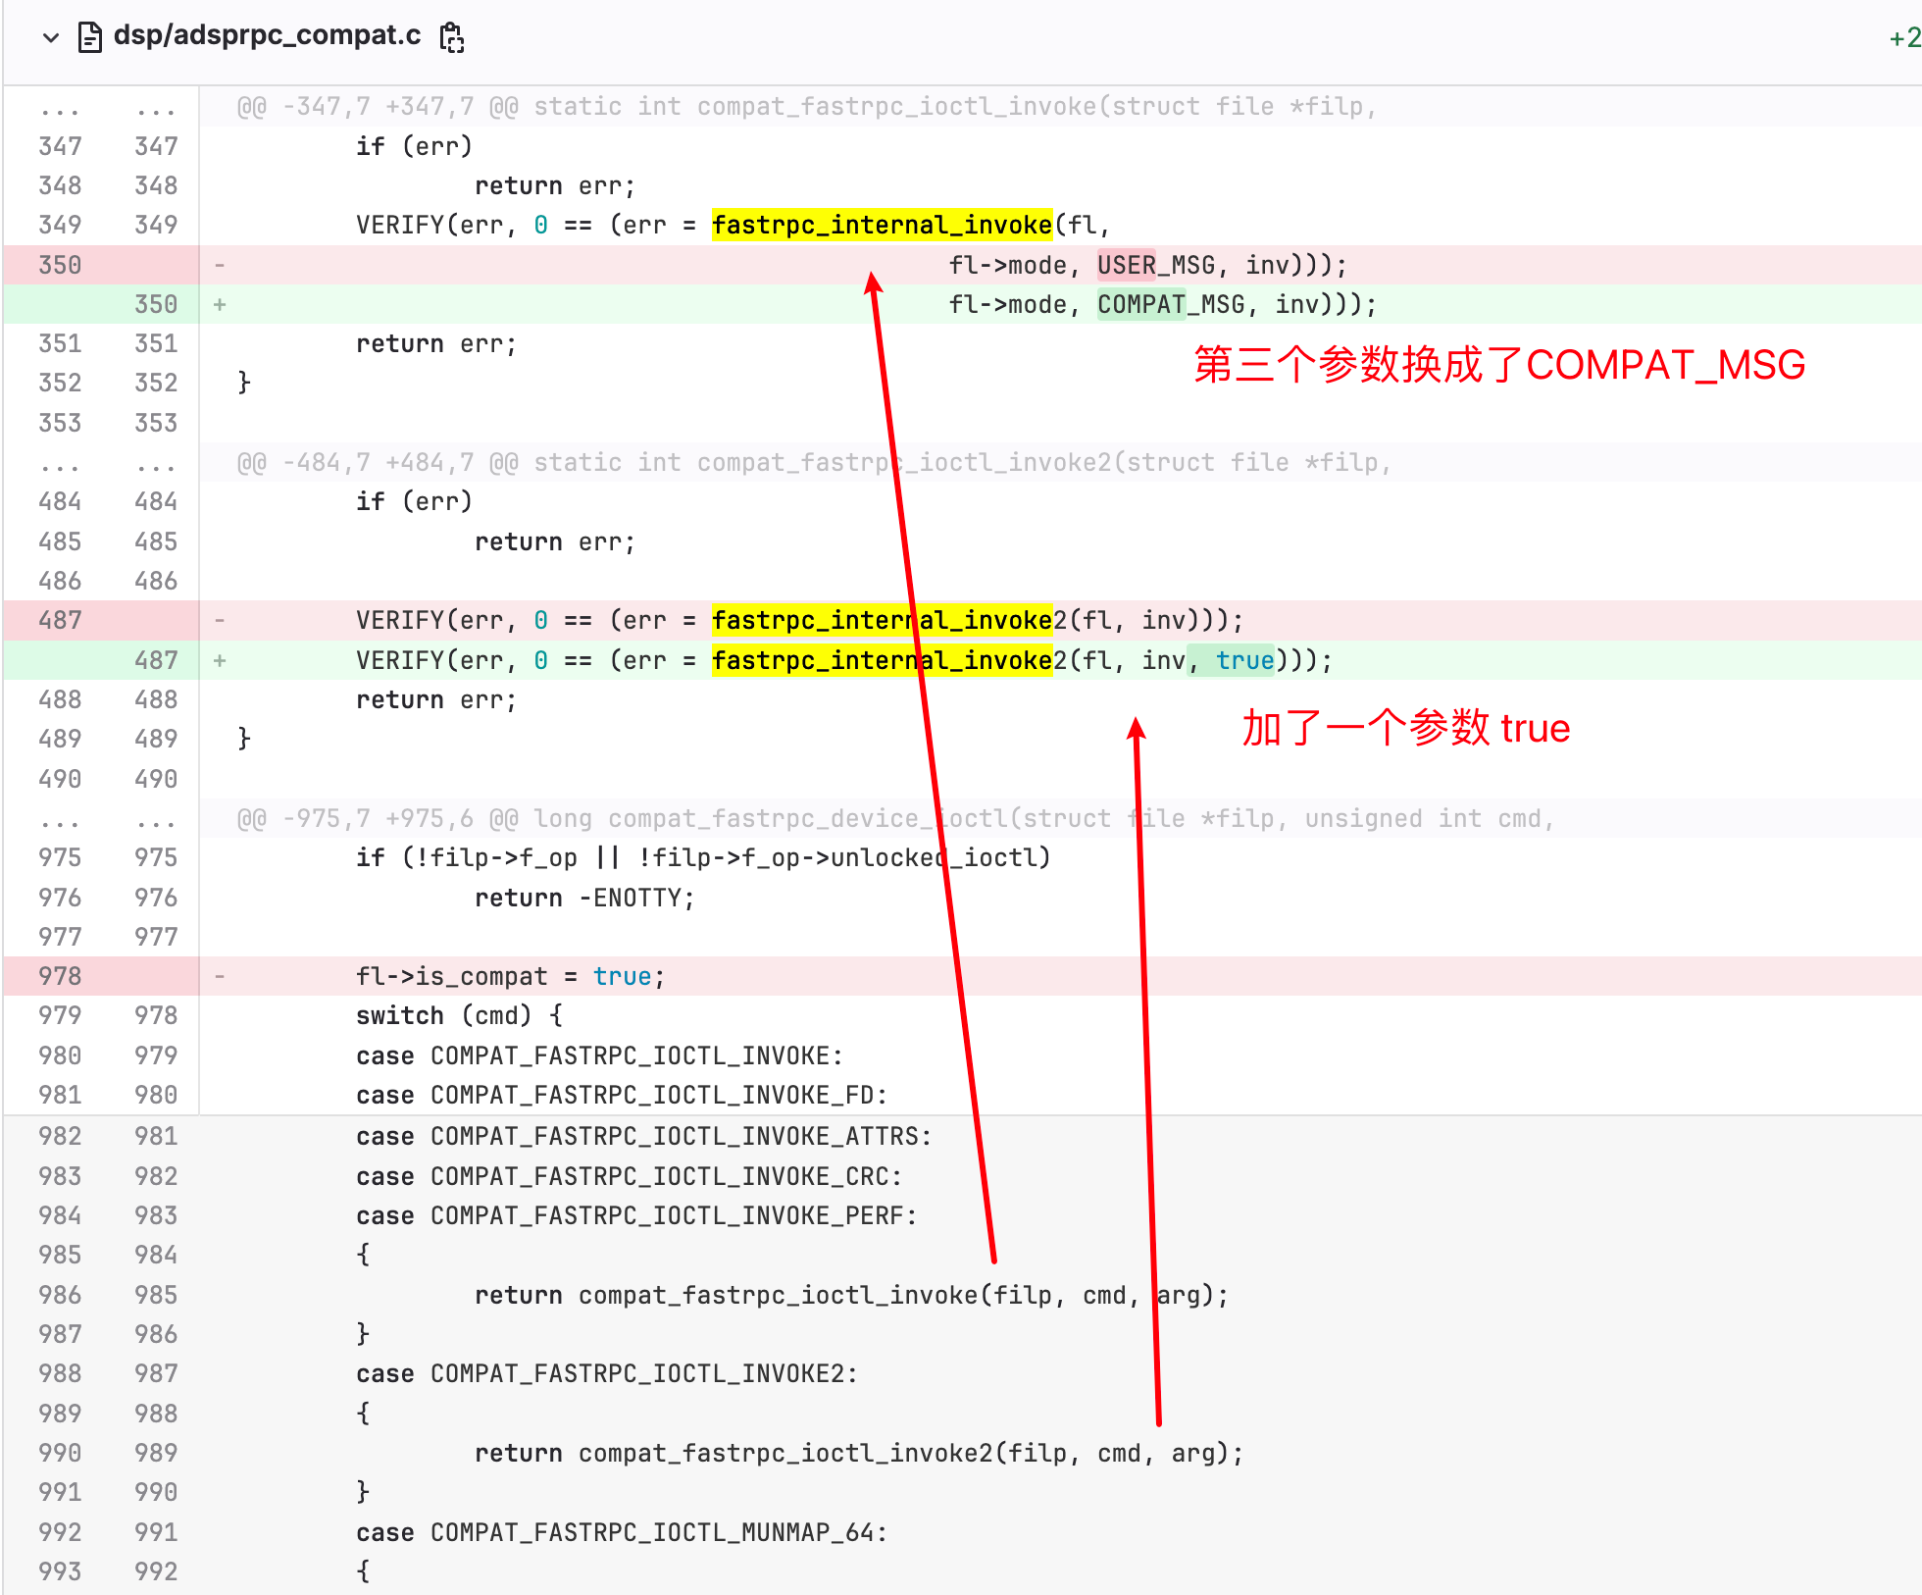Click case COMPAT_FASTRPC_IOCTL_INVOKE2 line
Viewport: 1922px width, 1595px height.
click(607, 1373)
